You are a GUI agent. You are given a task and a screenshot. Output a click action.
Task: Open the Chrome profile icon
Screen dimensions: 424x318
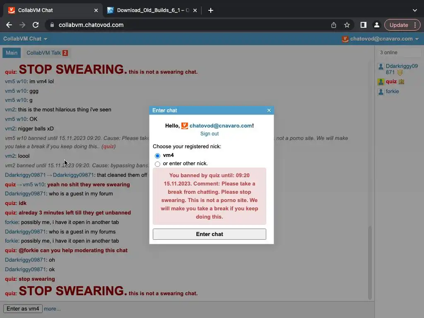(x=376, y=25)
